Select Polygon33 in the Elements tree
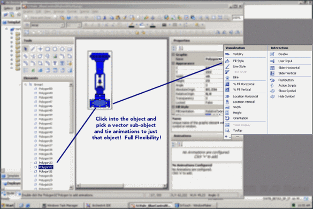 [45, 163]
